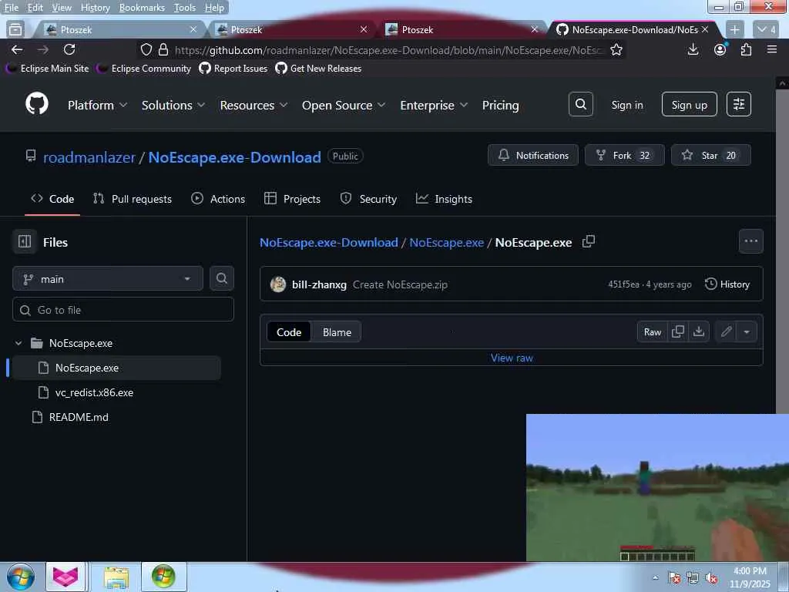Open the Tools menu
Viewport: 789px width, 592px height.
pyautogui.click(x=185, y=7)
